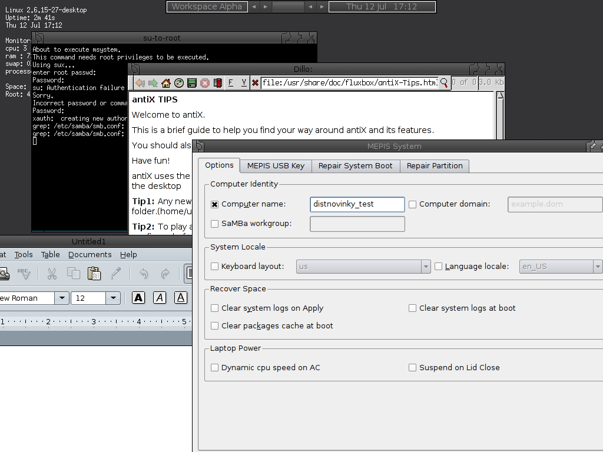Enable SaMBa workgroup checkbox
603x452 pixels.
214,224
